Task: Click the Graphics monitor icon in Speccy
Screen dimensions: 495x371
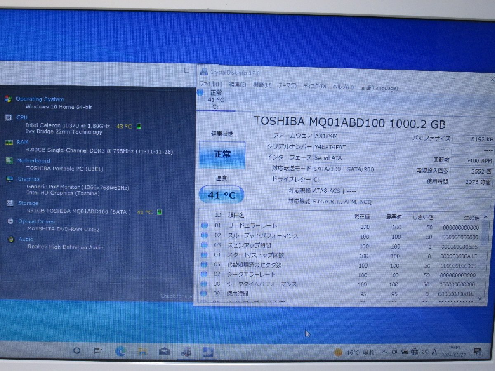Action: [9, 179]
